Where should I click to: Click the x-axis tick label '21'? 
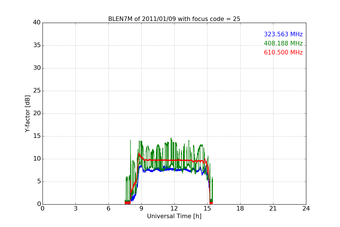click(273, 209)
